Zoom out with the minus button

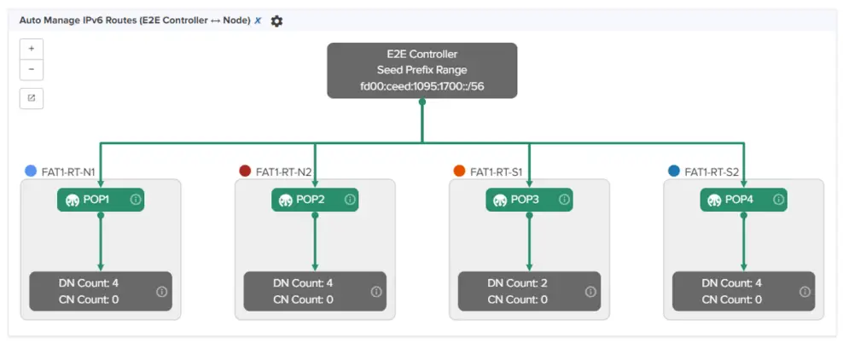(x=32, y=69)
